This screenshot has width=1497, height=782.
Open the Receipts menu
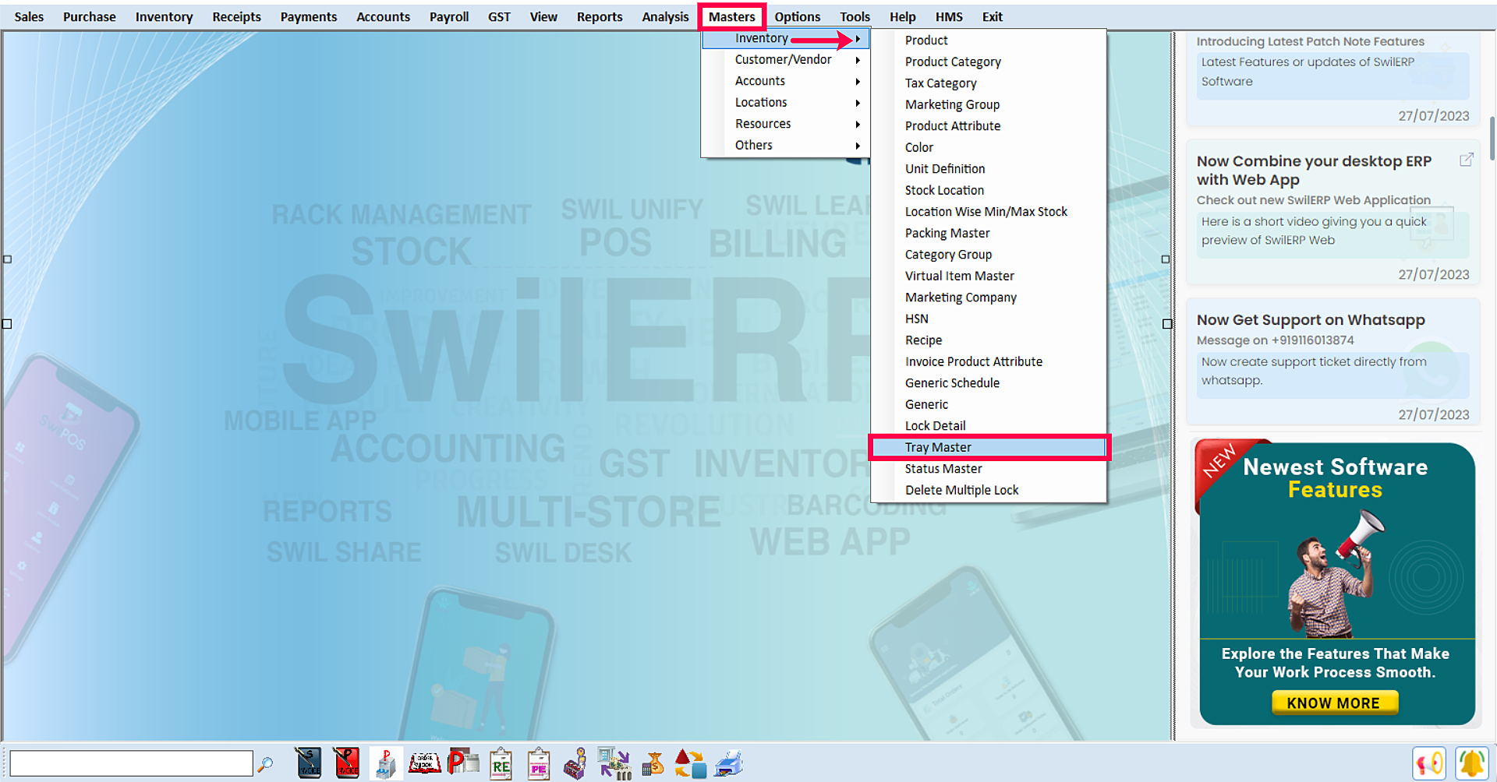(x=236, y=16)
